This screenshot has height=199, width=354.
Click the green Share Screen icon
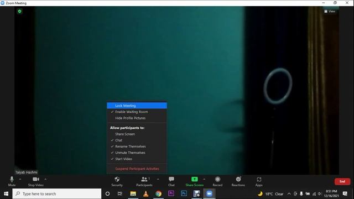pyautogui.click(x=194, y=179)
